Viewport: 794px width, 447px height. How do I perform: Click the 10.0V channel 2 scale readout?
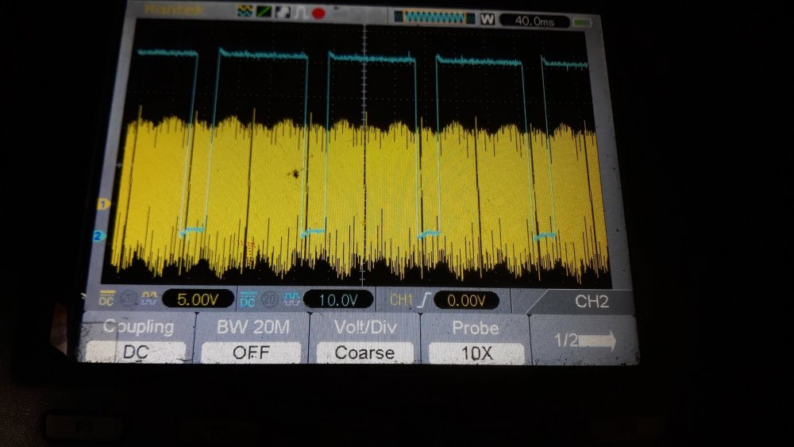click(x=336, y=300)
